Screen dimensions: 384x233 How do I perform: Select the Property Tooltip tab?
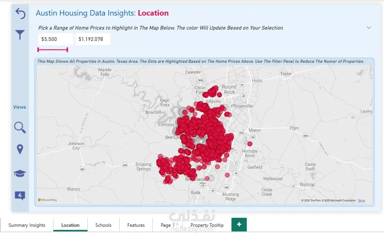pos(207,225)
